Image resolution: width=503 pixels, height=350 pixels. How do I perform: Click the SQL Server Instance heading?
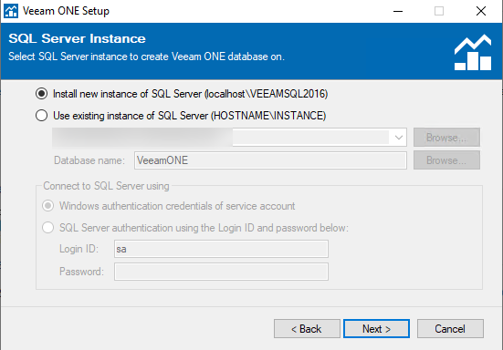[x=77, y=39]
